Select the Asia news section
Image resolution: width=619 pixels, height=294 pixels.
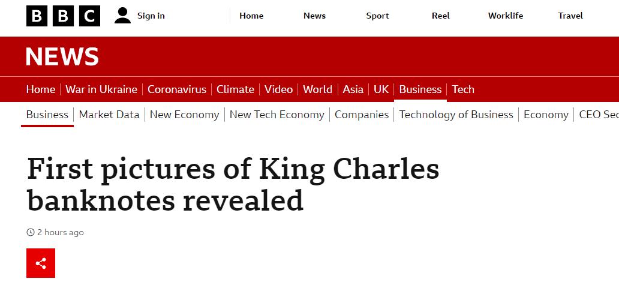(353, 89)
